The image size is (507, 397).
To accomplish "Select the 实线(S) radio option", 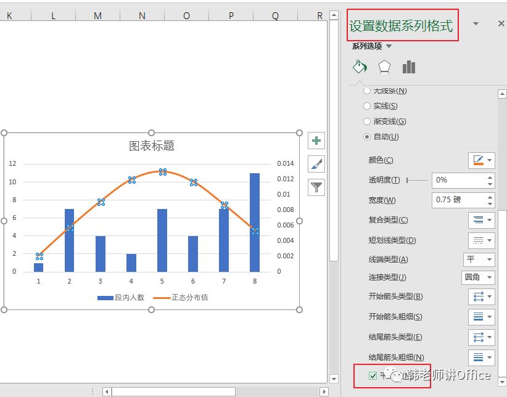I will [366, 105].
